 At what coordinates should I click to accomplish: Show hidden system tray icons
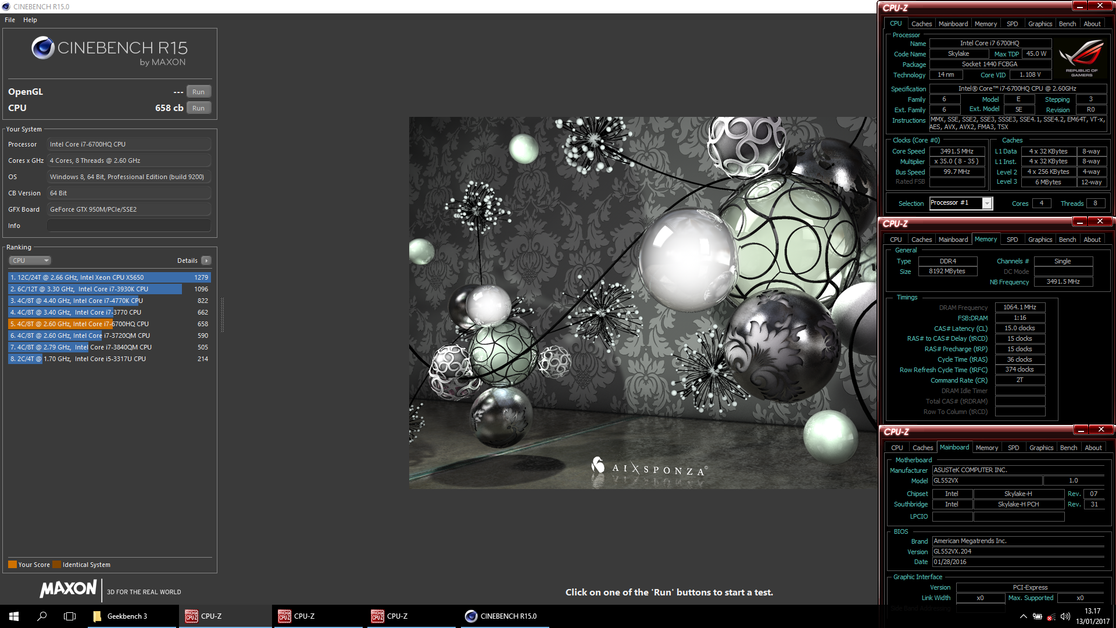click(x=1023, y=616)
